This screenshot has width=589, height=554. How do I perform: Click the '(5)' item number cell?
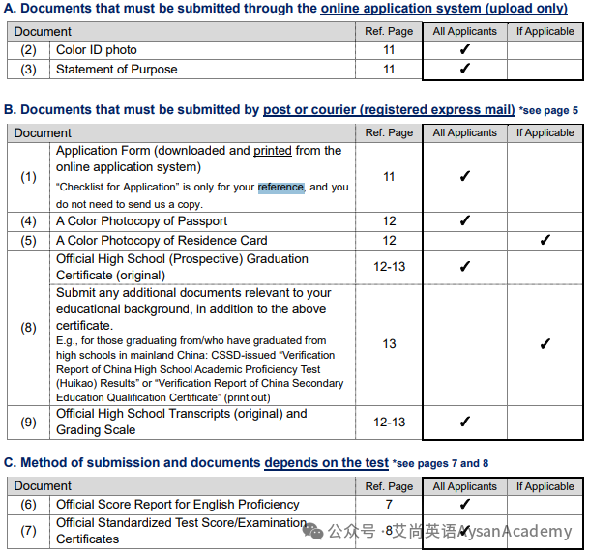click(28, 241)
